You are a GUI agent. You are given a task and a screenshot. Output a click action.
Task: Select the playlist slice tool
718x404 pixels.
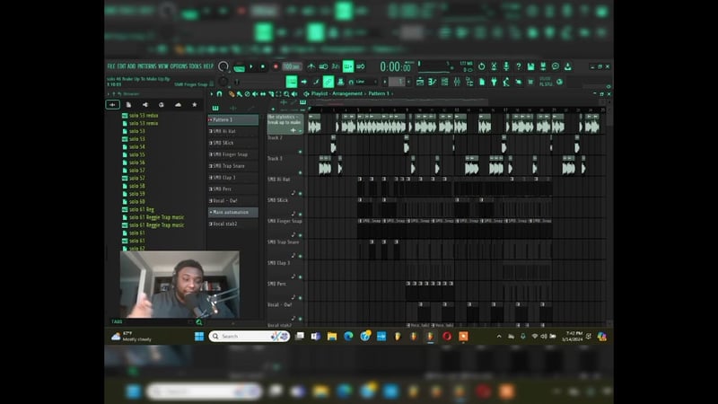(271, 94)
